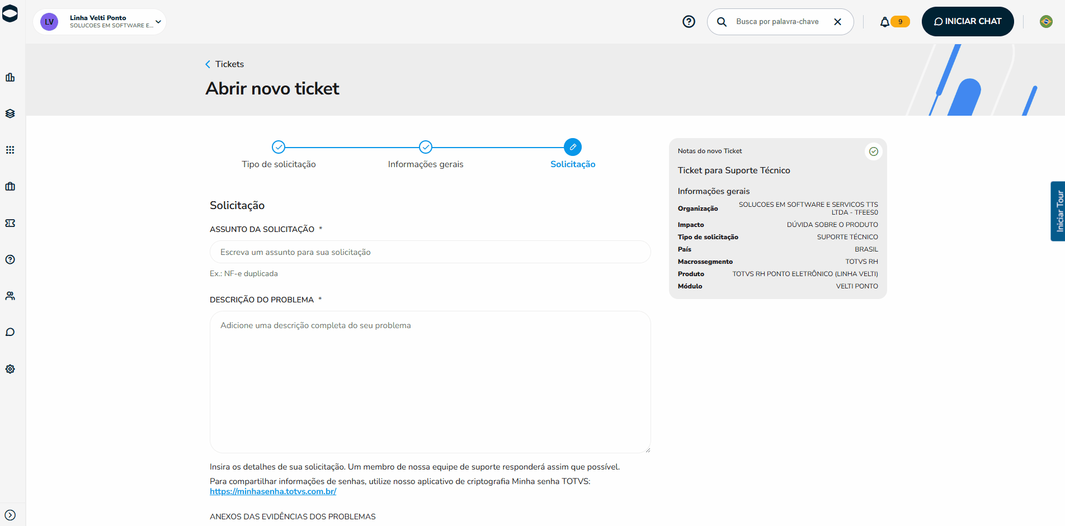Viewport: 1065px width, 526px height.
Task: Click the INICIAR CHAT button
Action: coord(968,21)
